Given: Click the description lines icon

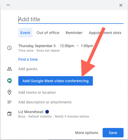Looking at the screenshot, I should tap(9, 102).
